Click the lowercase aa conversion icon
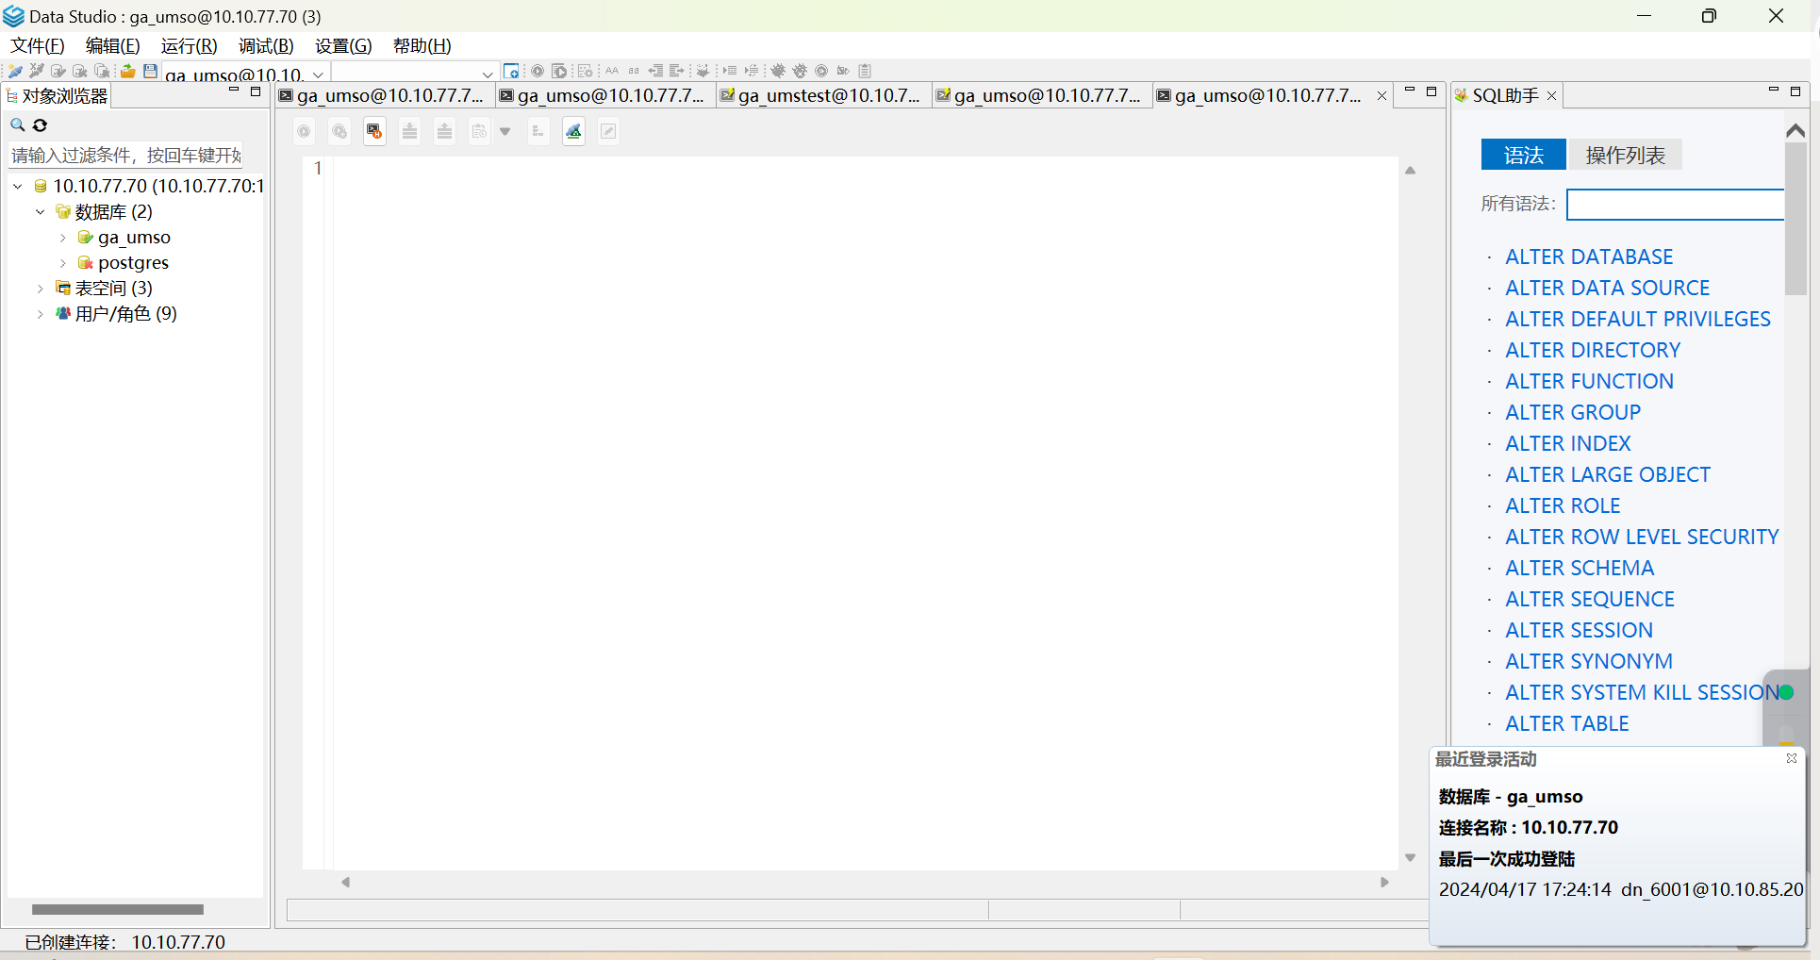This screenshot has width=1820, height=960. 634,71
